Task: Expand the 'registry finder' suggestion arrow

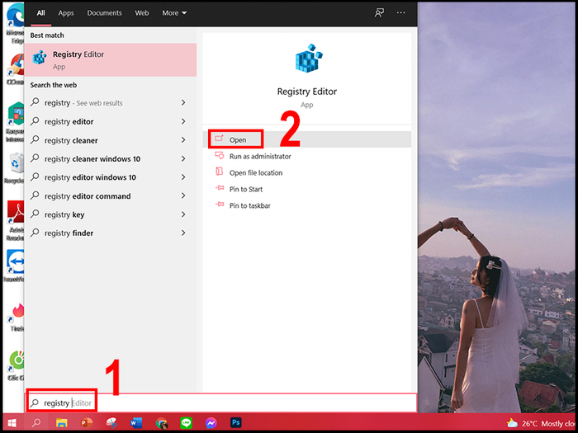Action: pyautogui.click(x=183, y=233)
